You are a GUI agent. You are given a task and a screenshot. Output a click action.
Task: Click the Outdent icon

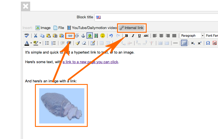pyautogui.click(x=62, y=43)
